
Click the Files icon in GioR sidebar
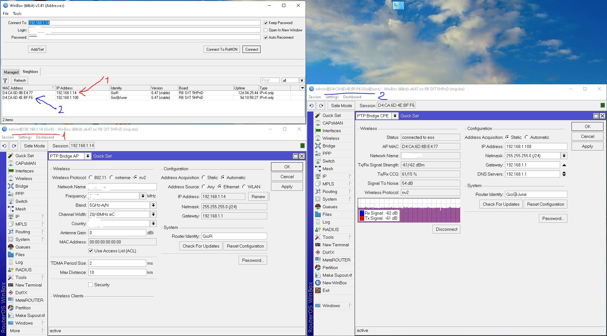coord(11,255)
